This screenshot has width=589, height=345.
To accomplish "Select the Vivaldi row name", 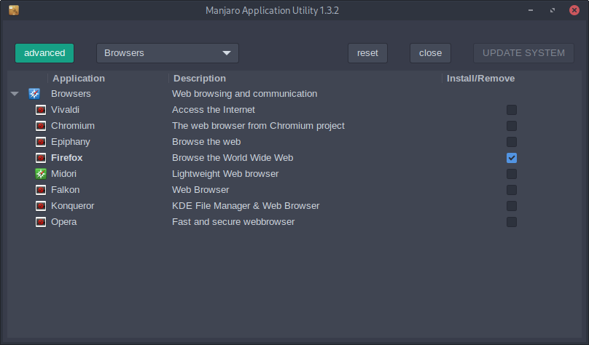I will [65, 110].
